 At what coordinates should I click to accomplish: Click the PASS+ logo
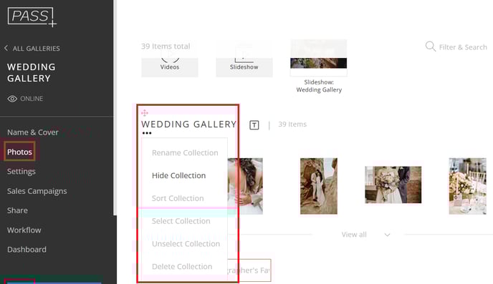(32, 17)
